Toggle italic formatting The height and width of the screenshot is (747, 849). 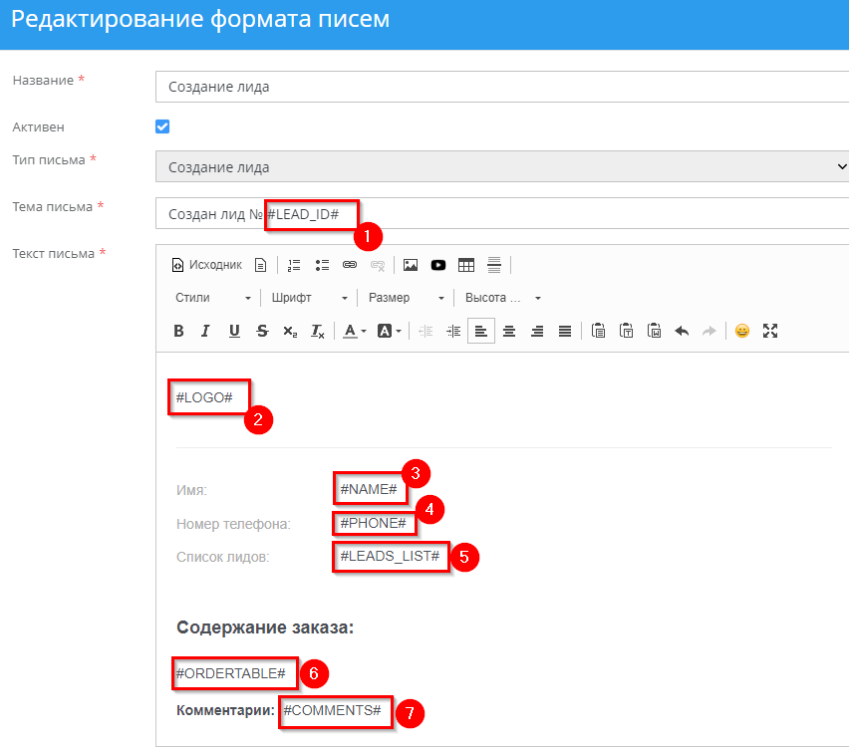coord(206,331)
